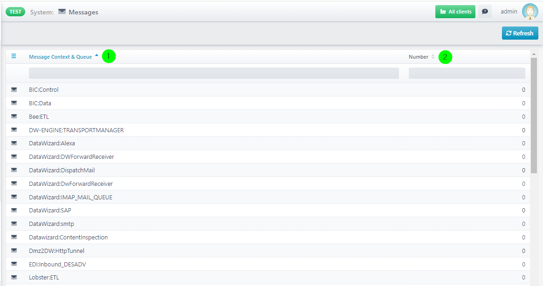Open the chat bubble icon in header
This screenshot has height=286, width=543.
485,12
